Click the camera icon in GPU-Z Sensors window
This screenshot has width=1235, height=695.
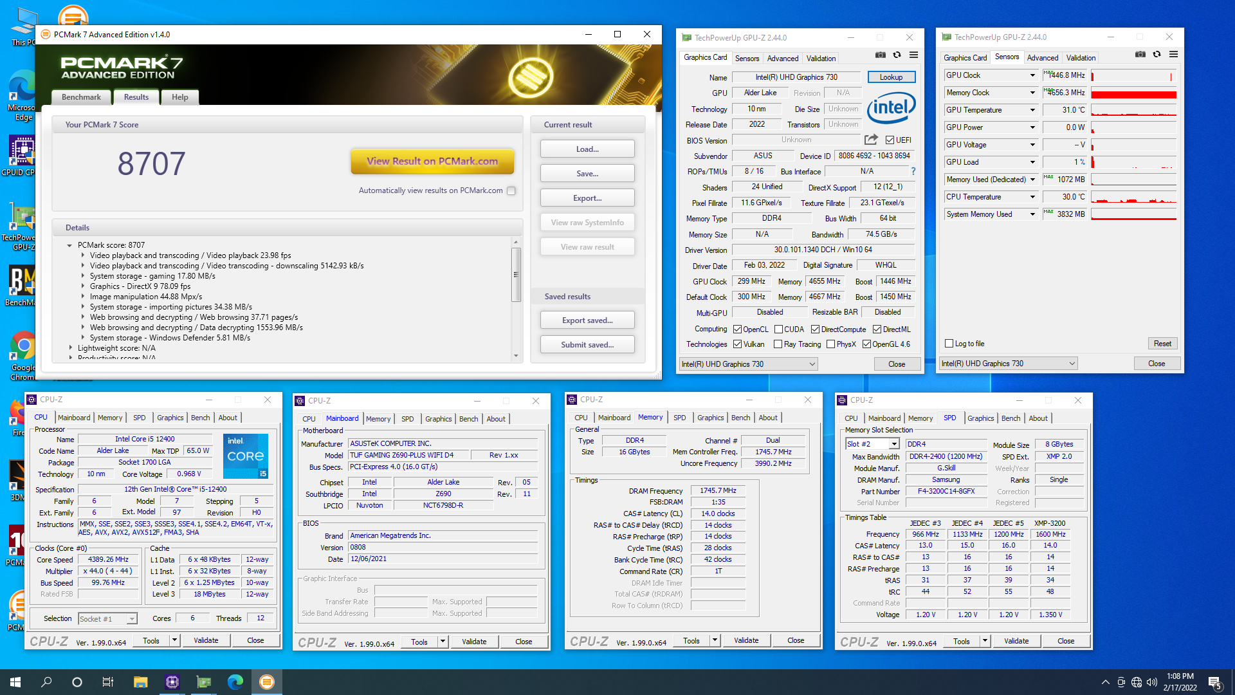tap(1140, 55)
